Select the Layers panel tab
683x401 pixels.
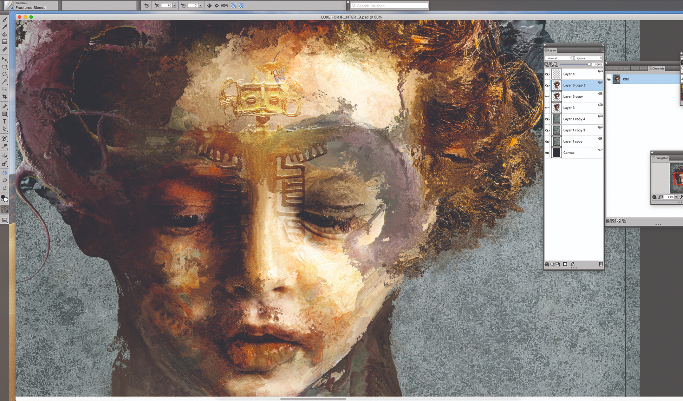pyautogui.click(x=551, y=50)
